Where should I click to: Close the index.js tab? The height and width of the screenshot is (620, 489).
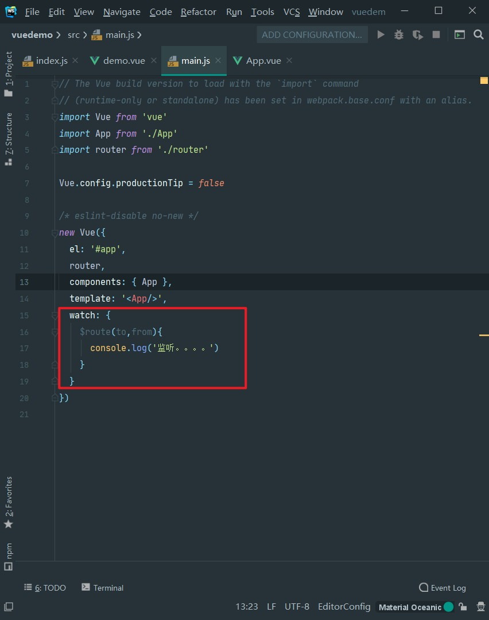75,60
